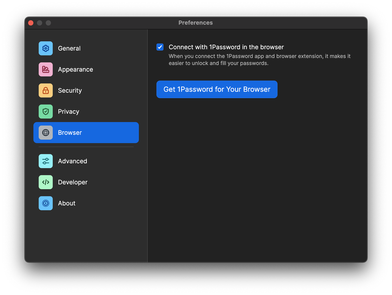
Task: Select the highlighted Browser text label
Action: click(x=70, y=133)
